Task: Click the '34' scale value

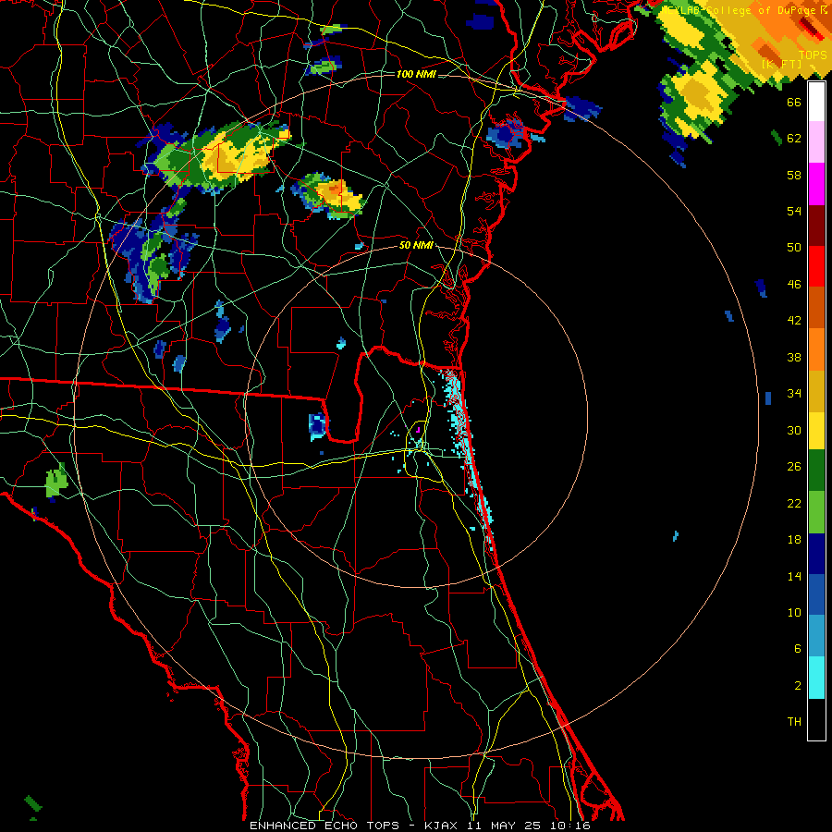Action: [x=794, y=393]
